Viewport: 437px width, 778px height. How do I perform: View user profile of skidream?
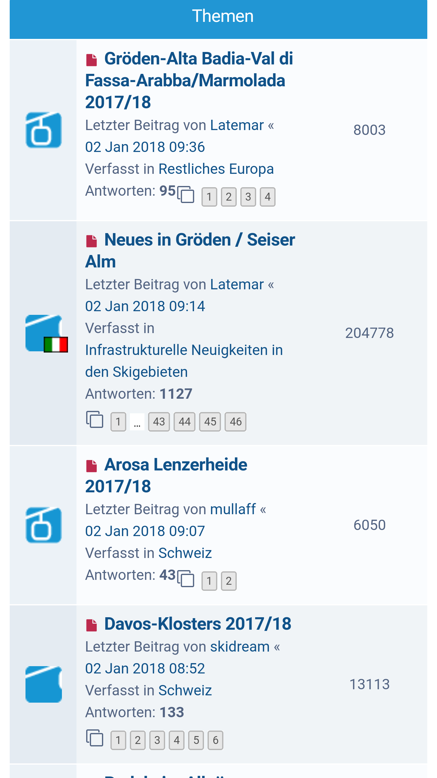pos(240,647)
